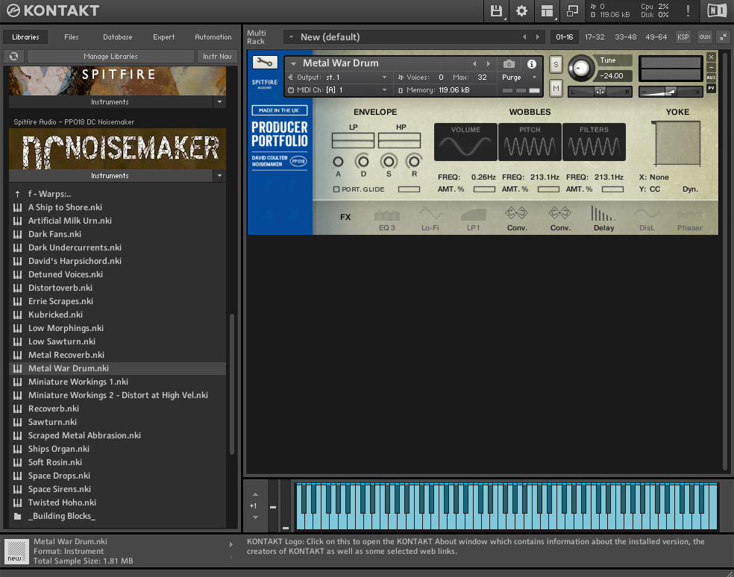Image resolution: width=734 pixels, height=577 pixels.
Task: Click the panic exclamation mark button
Action: point(688,10)
